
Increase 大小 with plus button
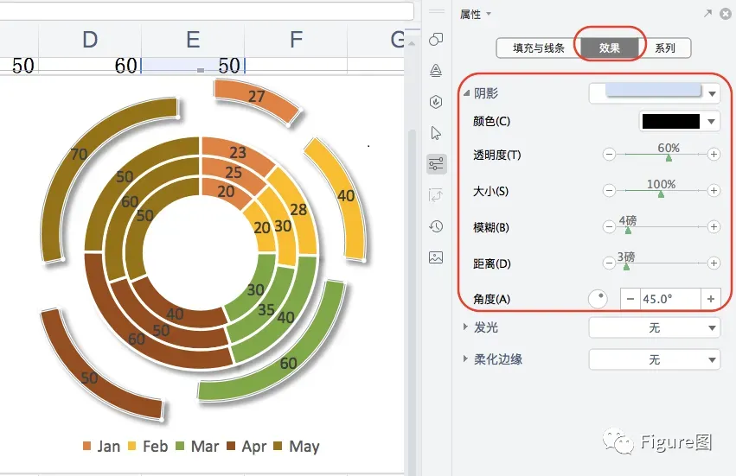tap(714, 190)
